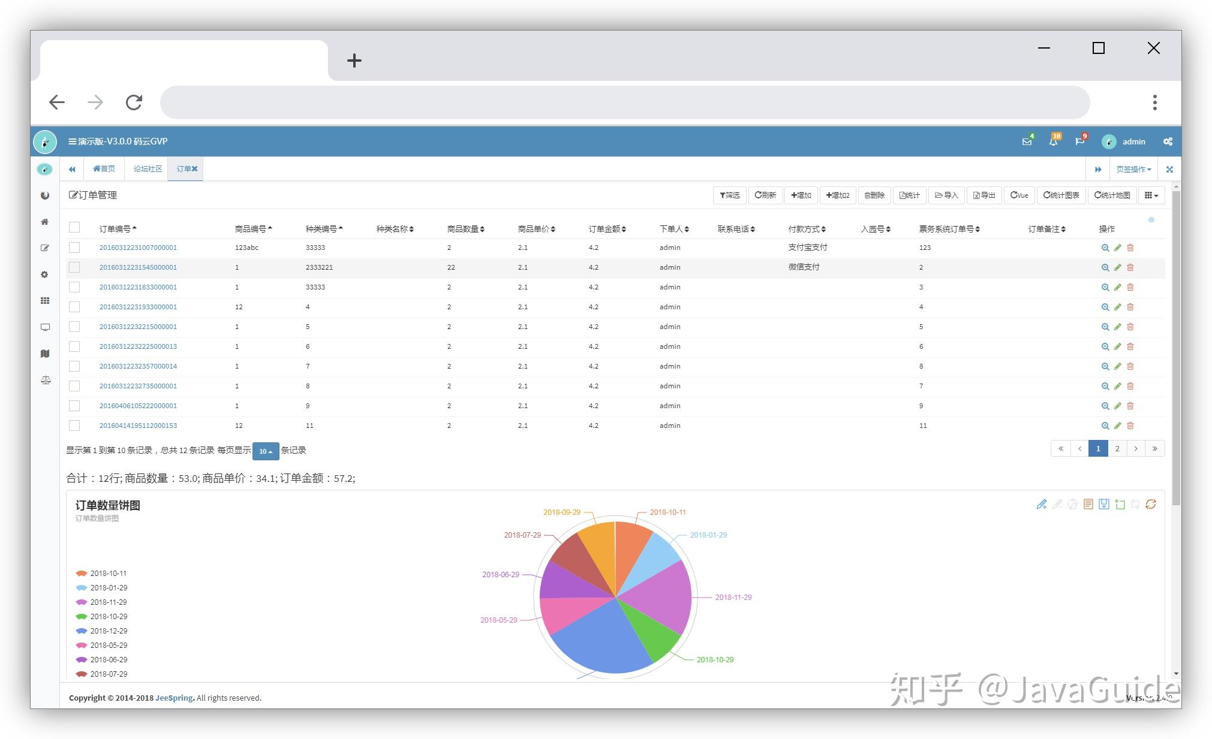Open the 页签操作 dropdown
Viewport: 1212px width, 739px height.
click(x=1132, y=169)
